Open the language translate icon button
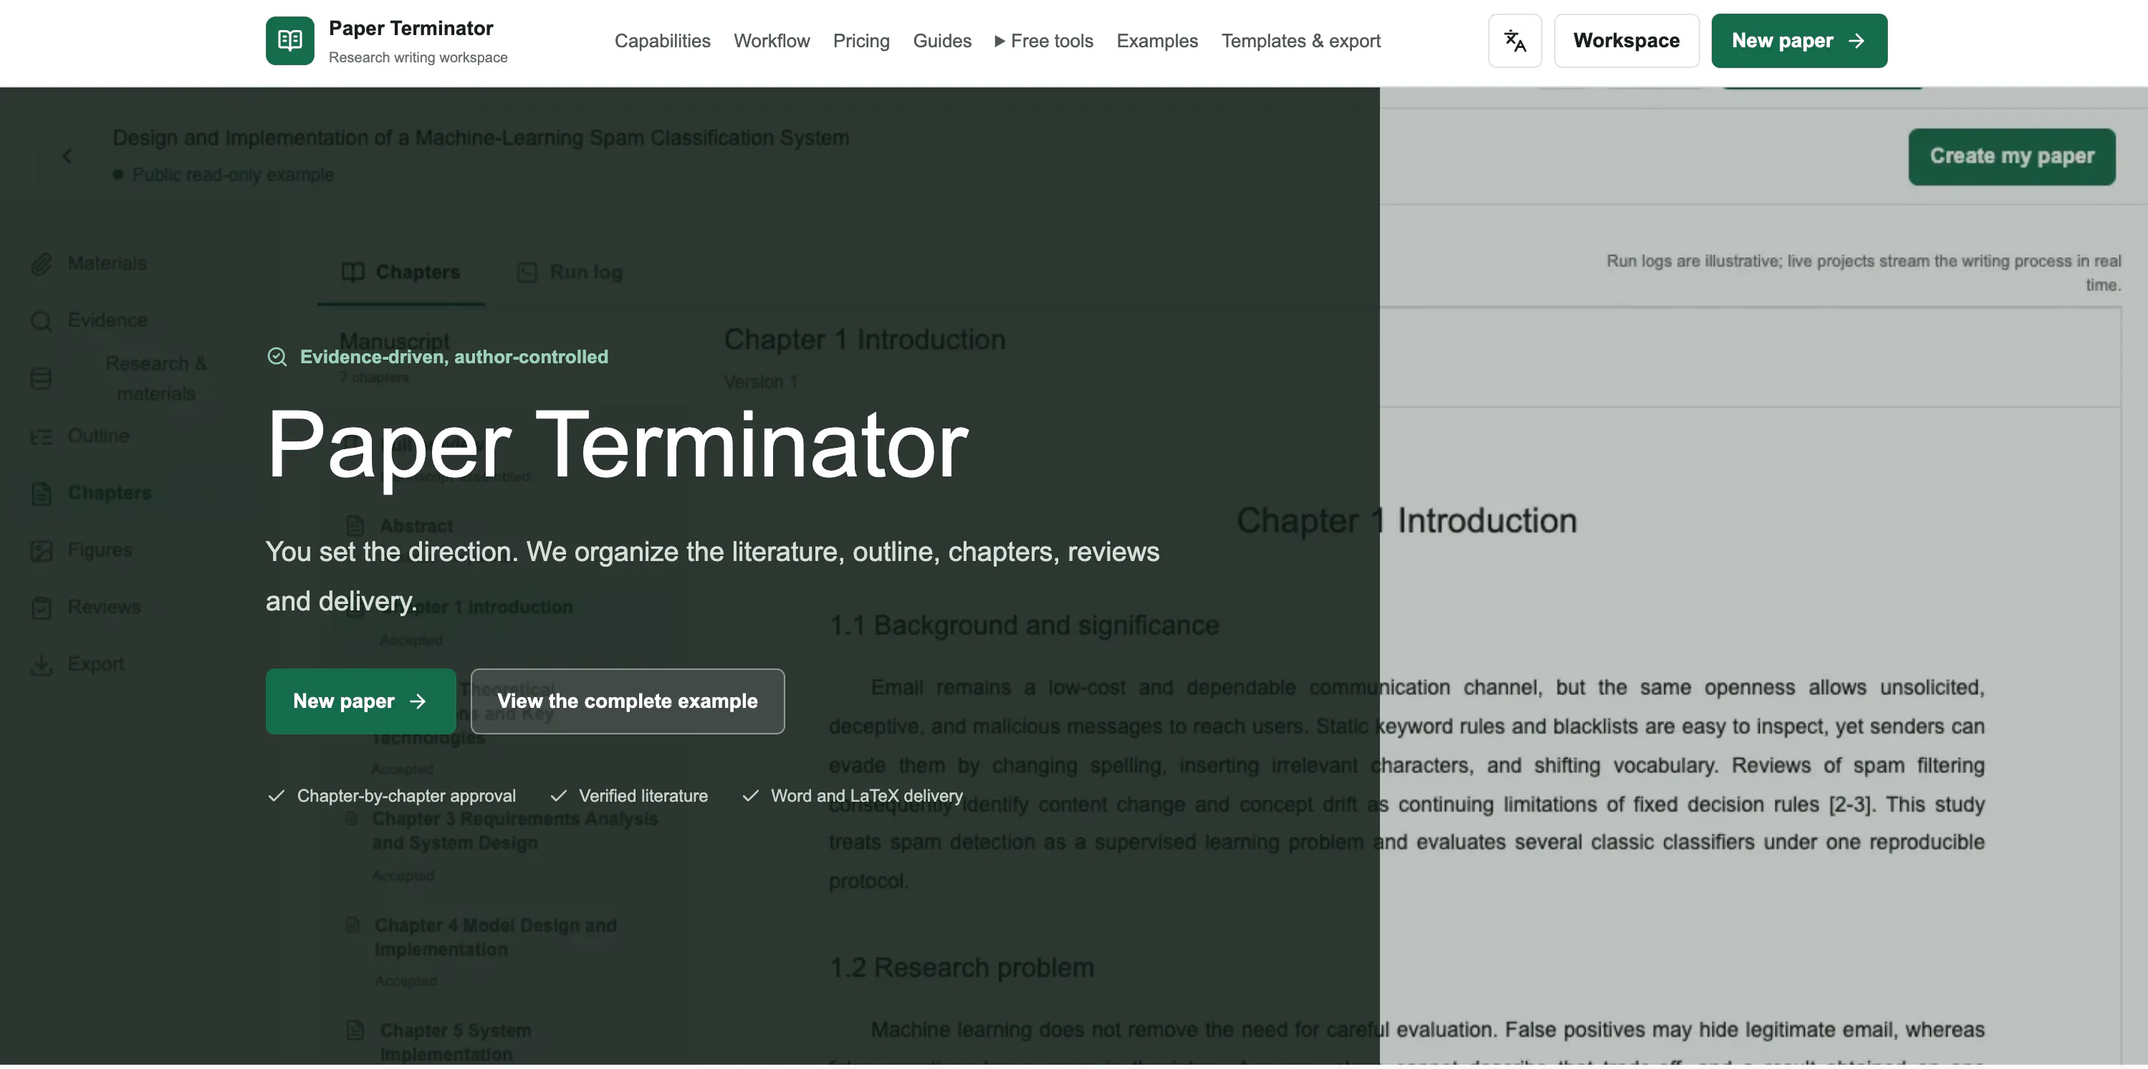The width and height of the screenshot is (2148, 1069). click(1514, 40)
